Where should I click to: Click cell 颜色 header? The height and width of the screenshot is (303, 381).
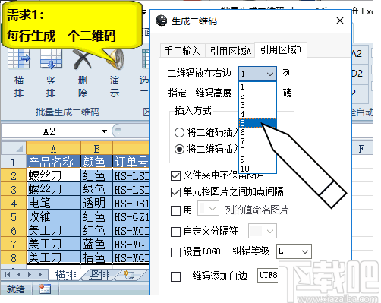click(96, 162)
